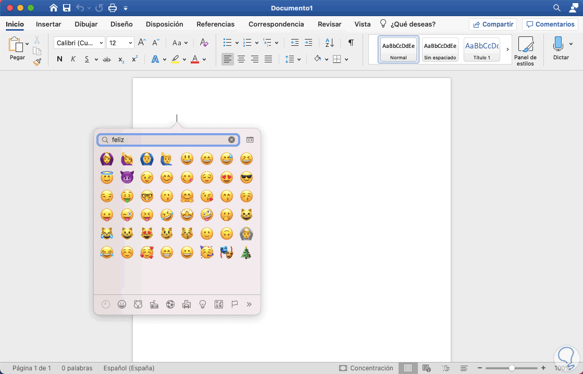This screenshot has height=374, width=583.
Task: Open the Panel de estilos
Action: (x=525, y=51)
